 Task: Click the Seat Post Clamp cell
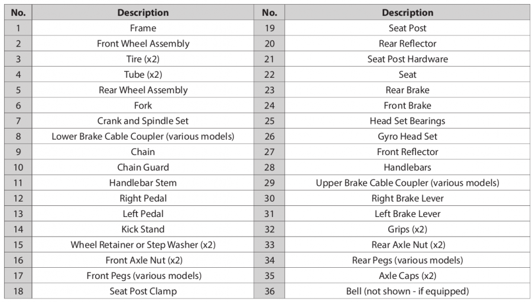point(143,291)
